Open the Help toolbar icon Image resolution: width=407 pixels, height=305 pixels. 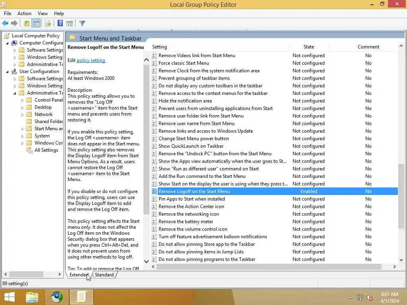pyautogui.click(x=60, y=23)
